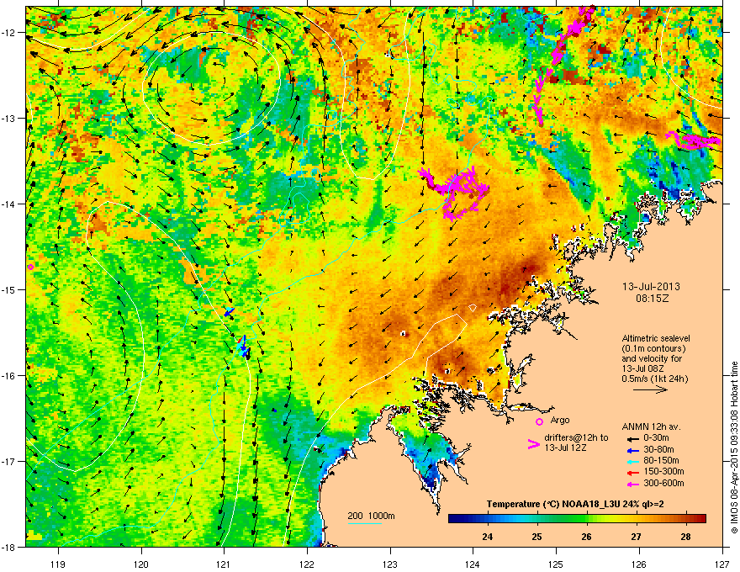Click the temperature colour bar at 24

pos(487,519)
